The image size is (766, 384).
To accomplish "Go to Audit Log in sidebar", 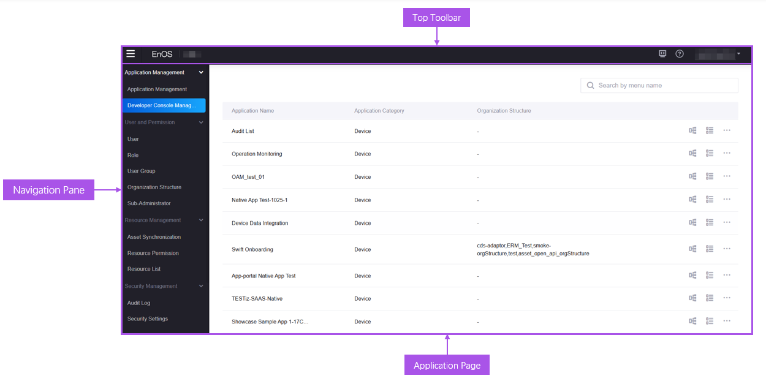I will click(x=138, y=303).
